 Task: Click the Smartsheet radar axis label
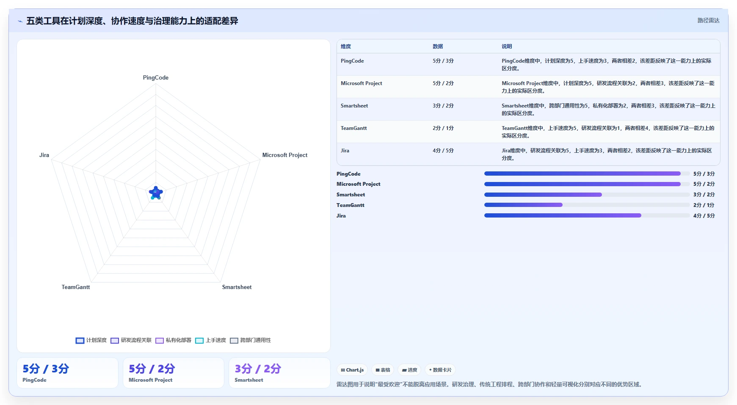click(237, 287)
